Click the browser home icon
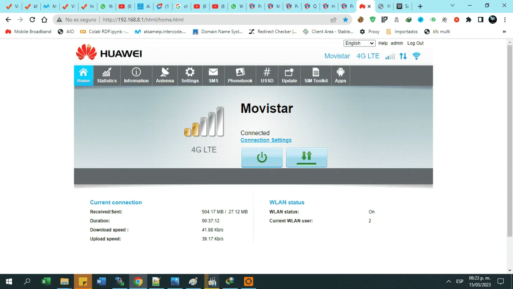 tap(44, 19)
